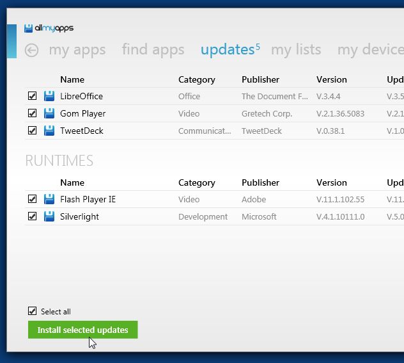404x363 pixels.
Task: Click the LibreOffice app icon
Action: click(x=49, y=96)
